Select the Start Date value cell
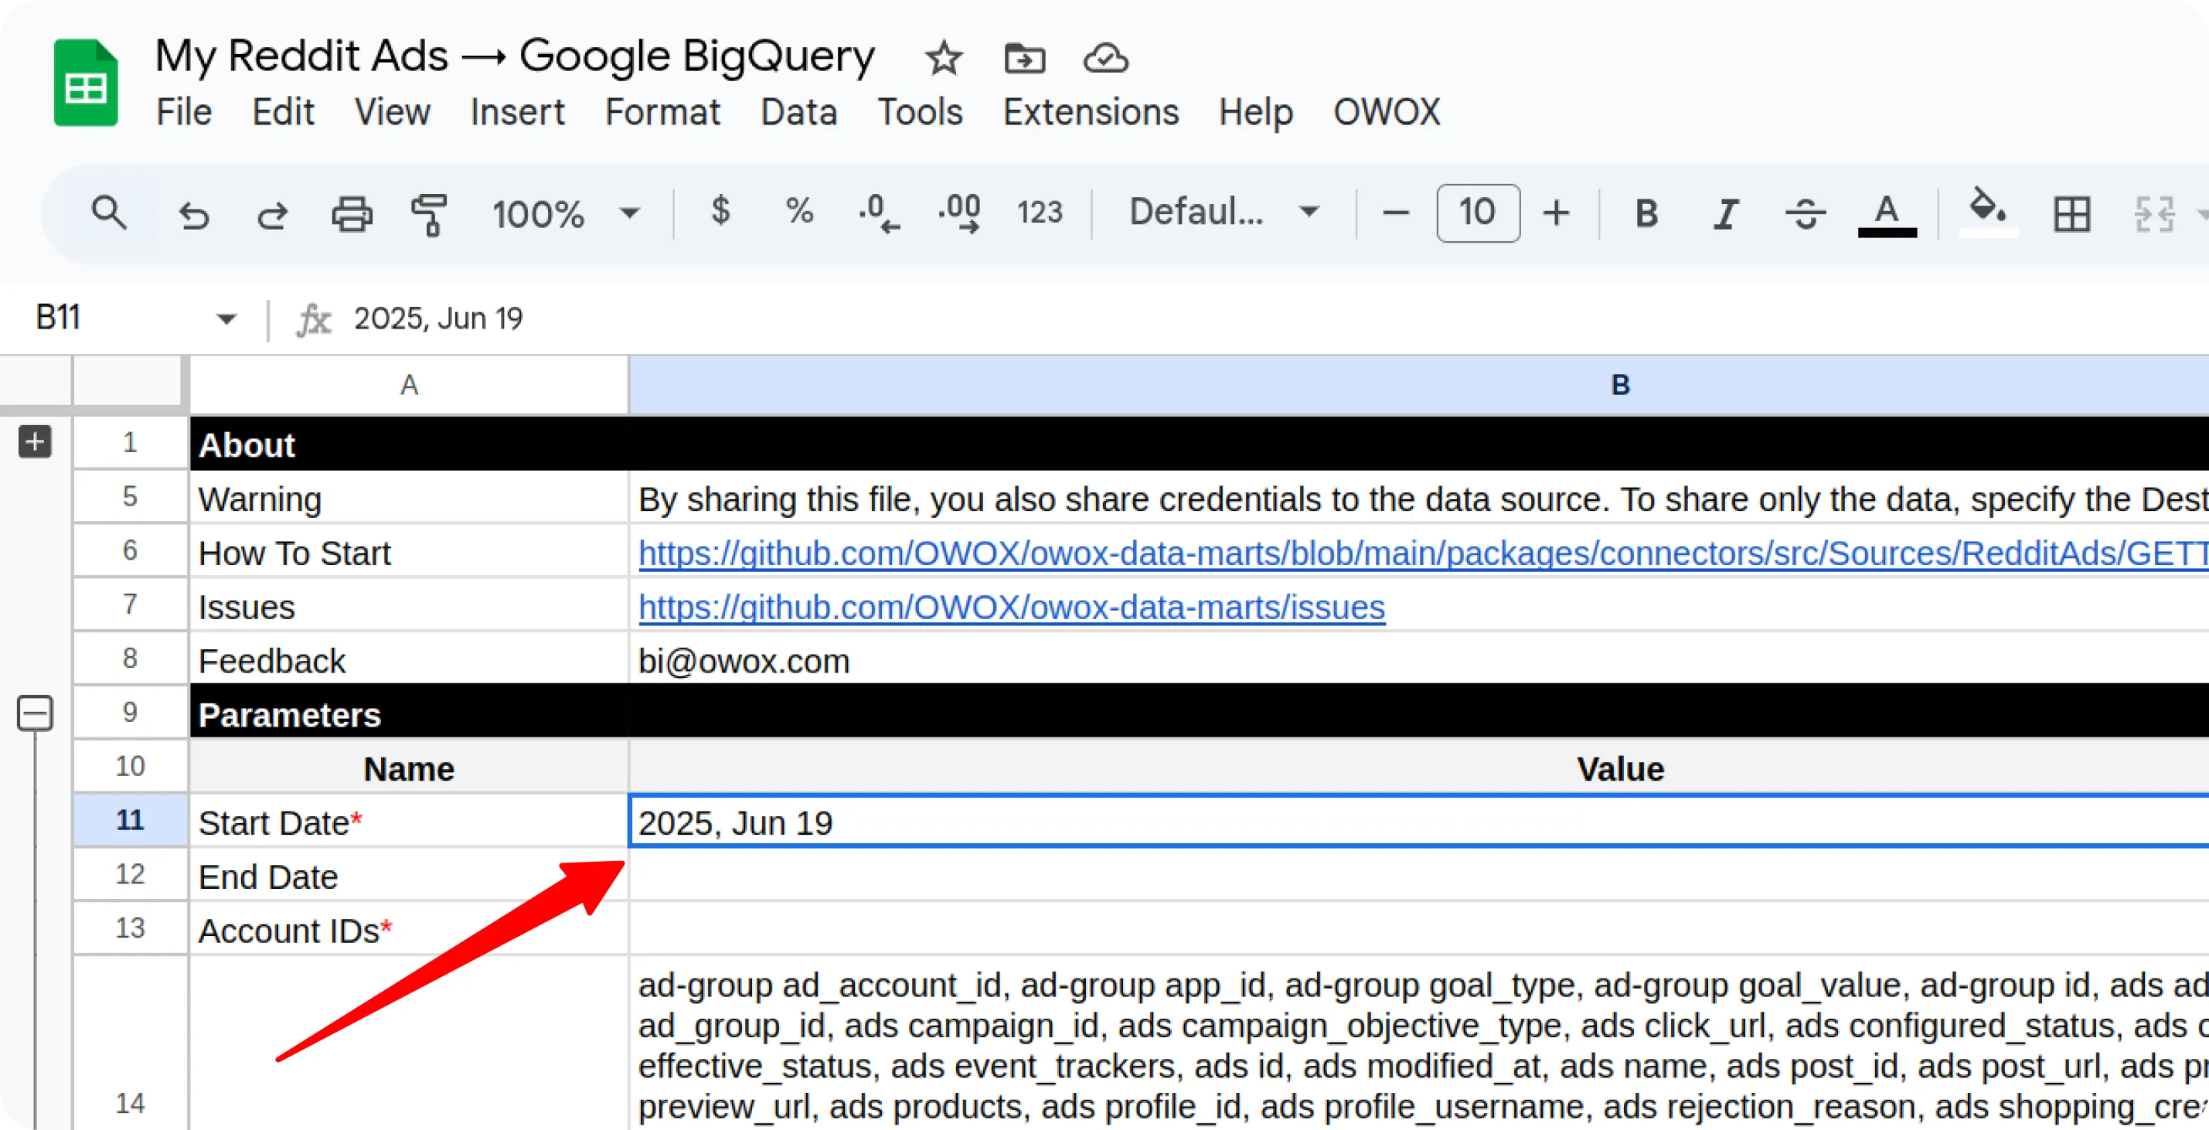 pyautogui.click(x=1418, y=822)
